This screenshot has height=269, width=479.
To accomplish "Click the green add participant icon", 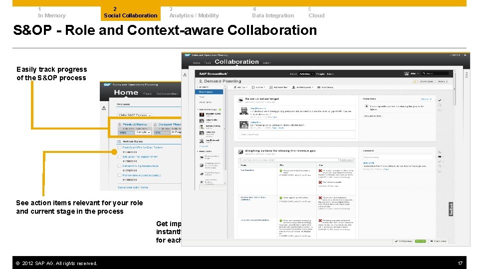I will 220,110.
